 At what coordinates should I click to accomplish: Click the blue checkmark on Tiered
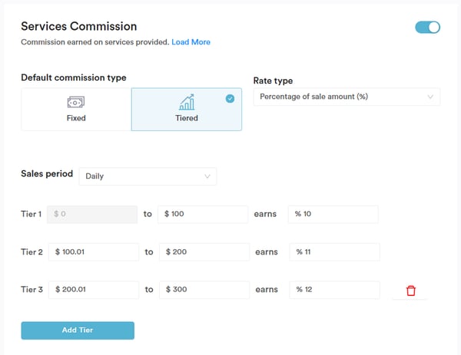(x=230, y=99)
